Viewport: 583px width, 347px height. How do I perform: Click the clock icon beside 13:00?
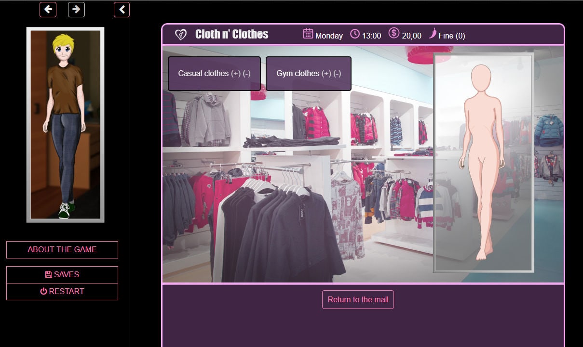354,34
